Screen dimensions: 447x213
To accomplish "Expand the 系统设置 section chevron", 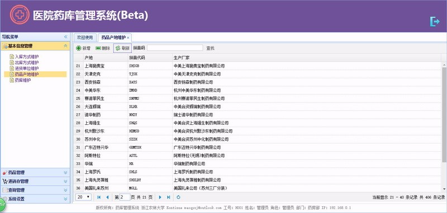I will click(x=65, y=199).
